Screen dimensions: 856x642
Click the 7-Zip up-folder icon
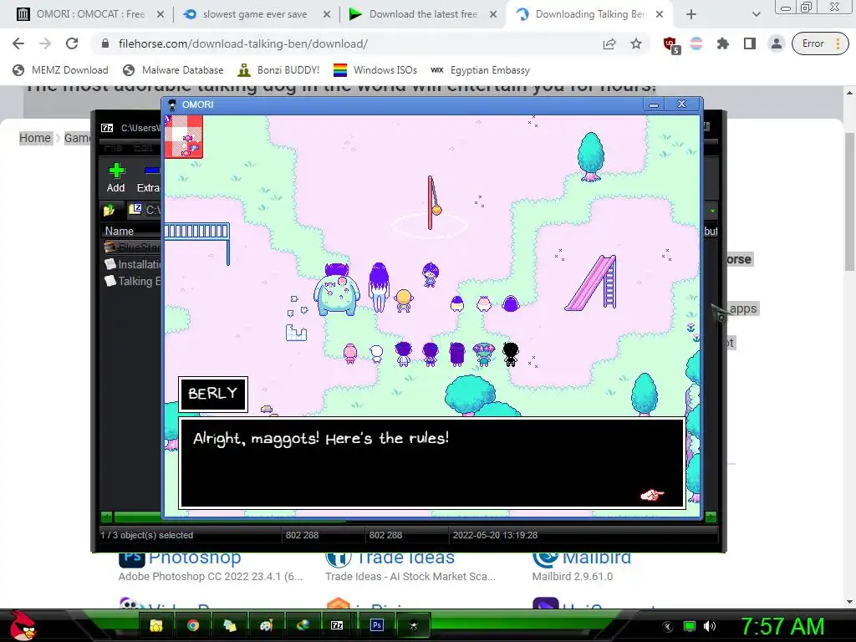[109, 210]
